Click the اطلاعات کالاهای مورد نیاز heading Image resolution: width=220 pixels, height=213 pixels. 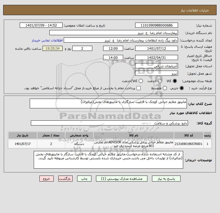point(191,113)
